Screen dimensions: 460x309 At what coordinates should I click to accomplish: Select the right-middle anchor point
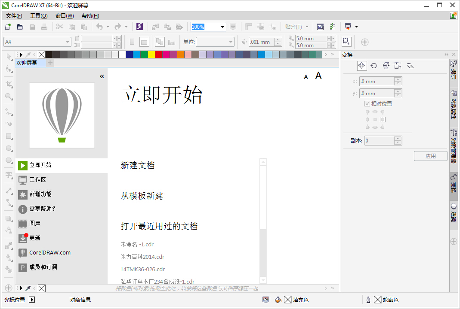click(x=383, y=119)
